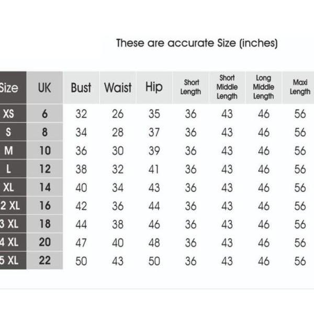Click the maxi length for size L
The width and height of the screenshot is (314, 314).
coord(300,169)
